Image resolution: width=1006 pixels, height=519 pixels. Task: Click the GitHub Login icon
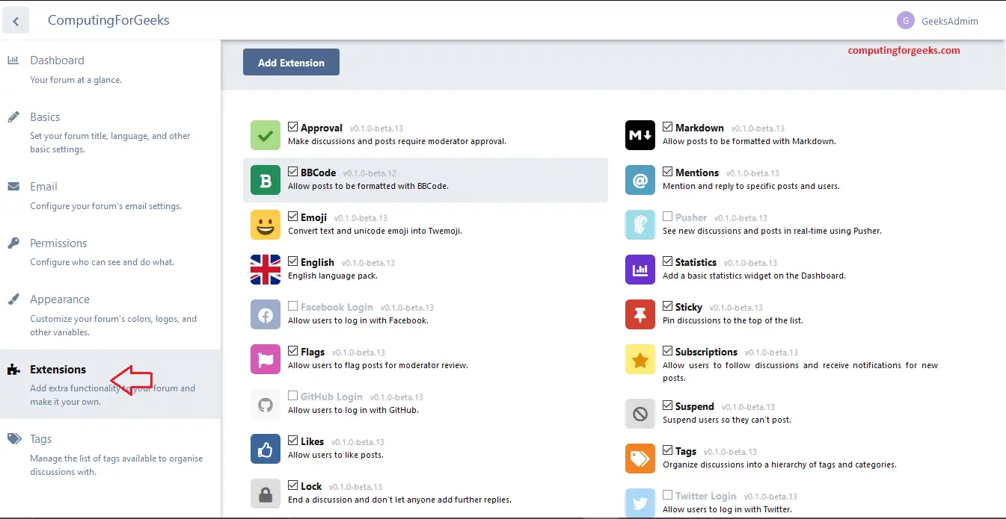[265, 404]
